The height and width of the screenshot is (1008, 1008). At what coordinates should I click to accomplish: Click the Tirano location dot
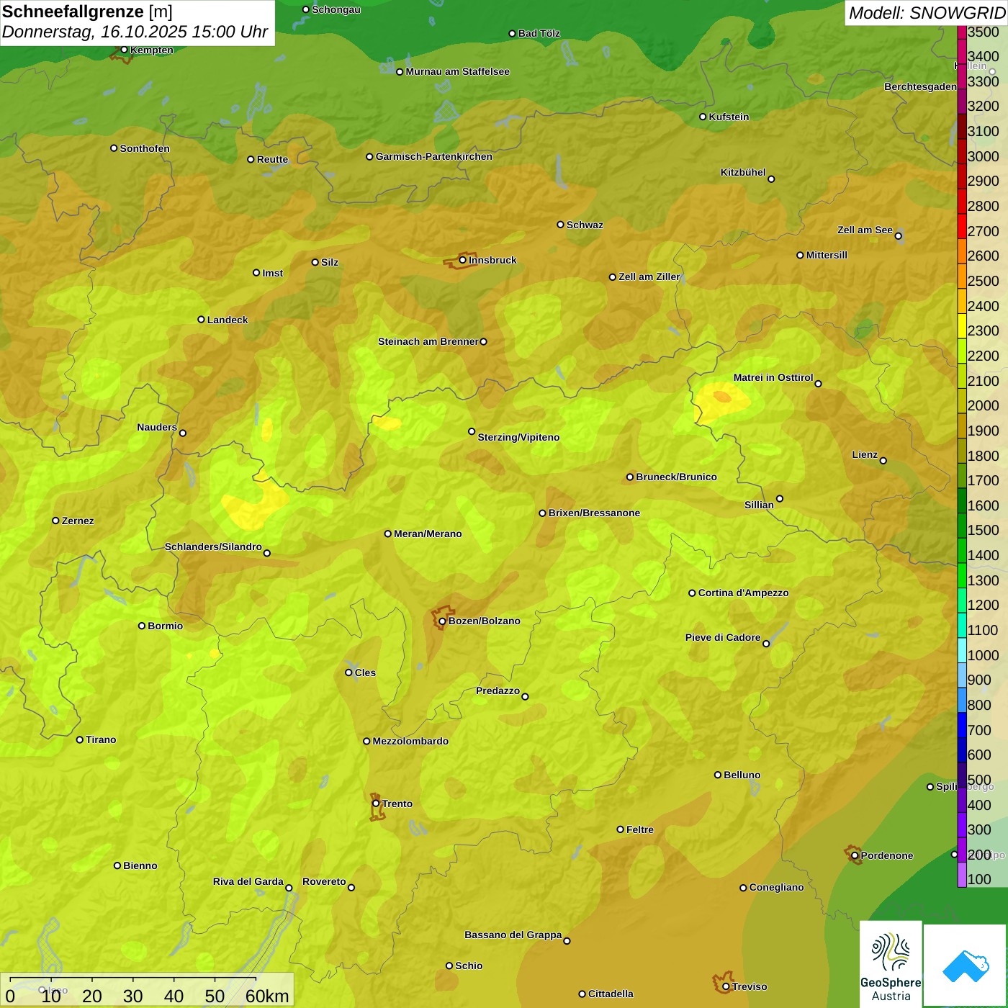[x=80, y=739]
